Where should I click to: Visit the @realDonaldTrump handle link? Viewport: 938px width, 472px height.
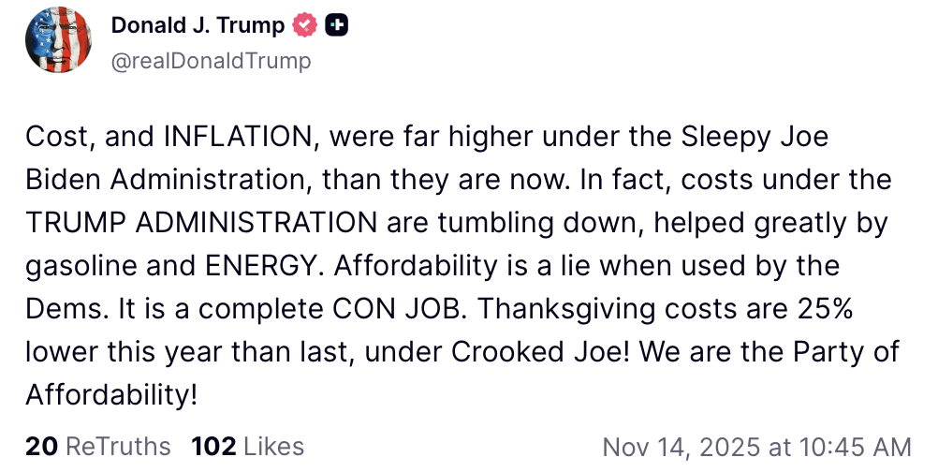pos(211,62)
